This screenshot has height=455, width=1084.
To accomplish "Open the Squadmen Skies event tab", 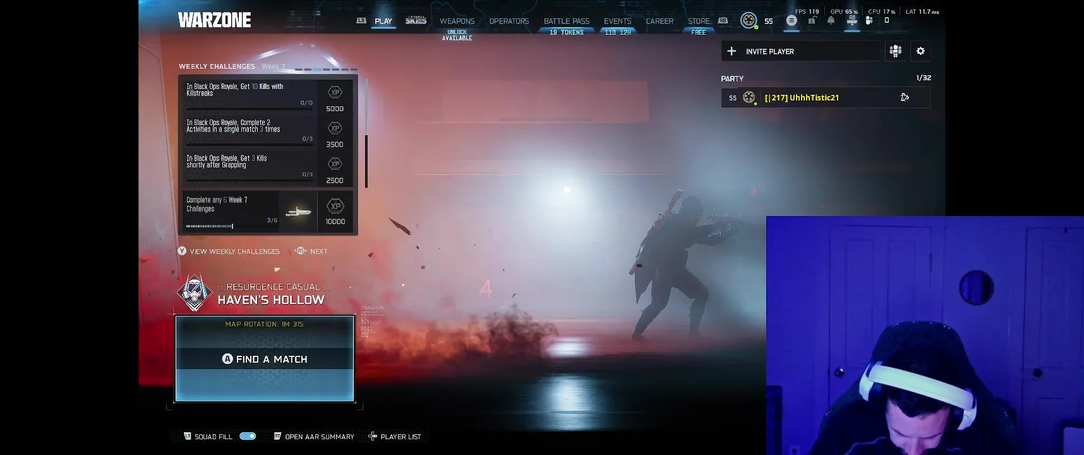I will (x=416, y=21).
